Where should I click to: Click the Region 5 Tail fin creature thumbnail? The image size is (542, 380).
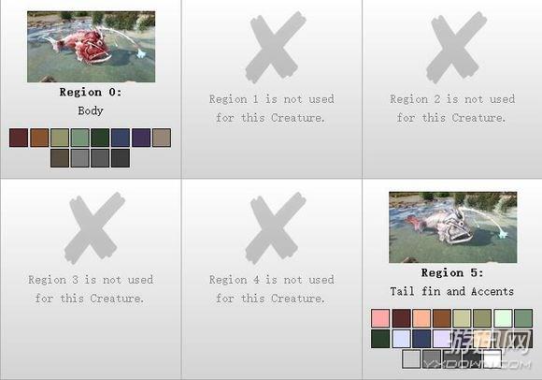point(453,227)
